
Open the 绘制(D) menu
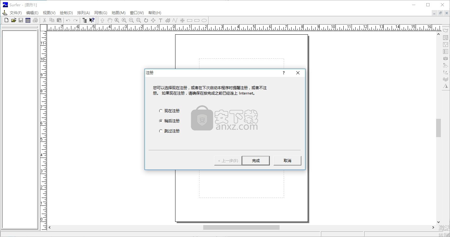click(66, 13)
